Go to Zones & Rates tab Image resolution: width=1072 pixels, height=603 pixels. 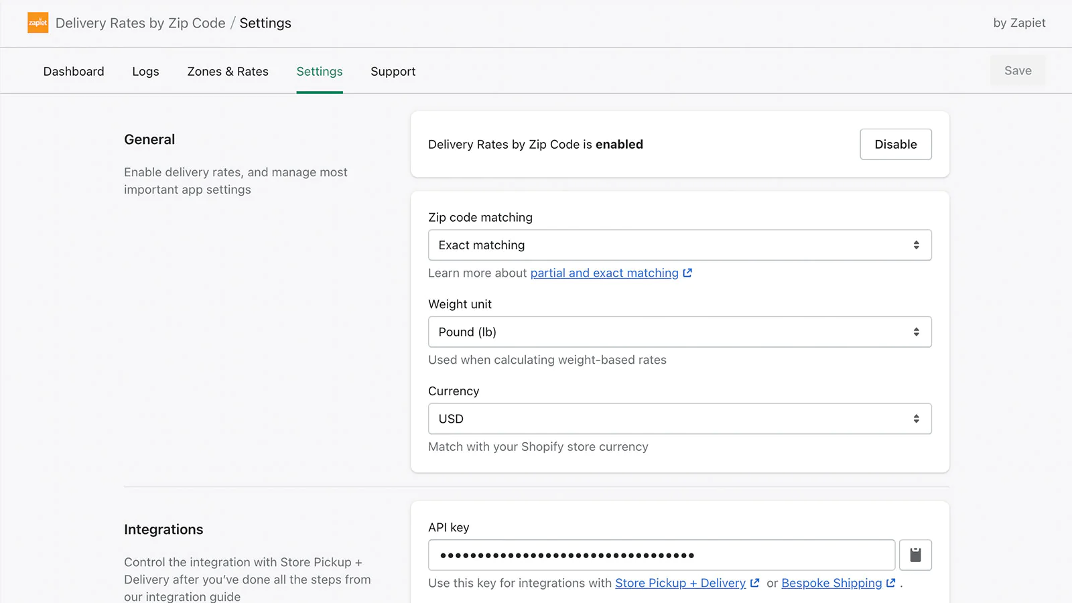point(228,71)
